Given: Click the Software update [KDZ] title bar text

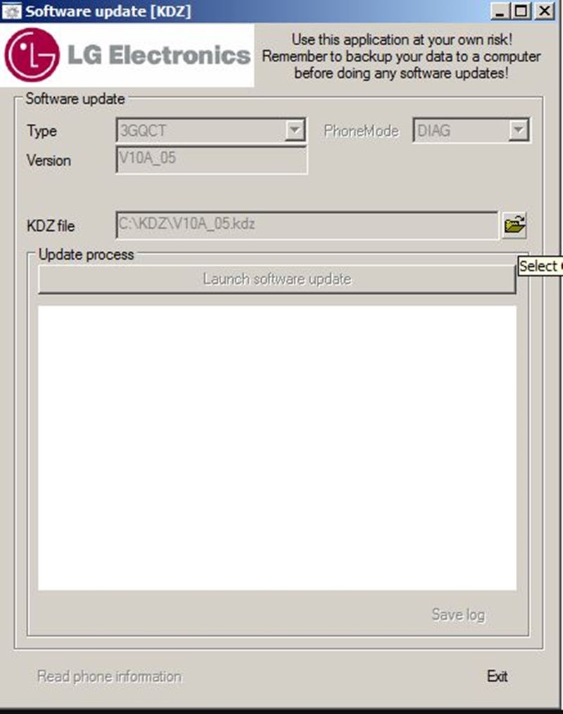Looking at the screenshot, I should click(x=108, y=11).
